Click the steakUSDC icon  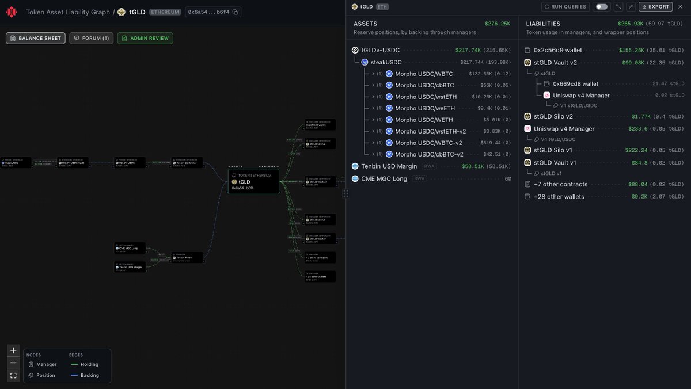[365, 62]
